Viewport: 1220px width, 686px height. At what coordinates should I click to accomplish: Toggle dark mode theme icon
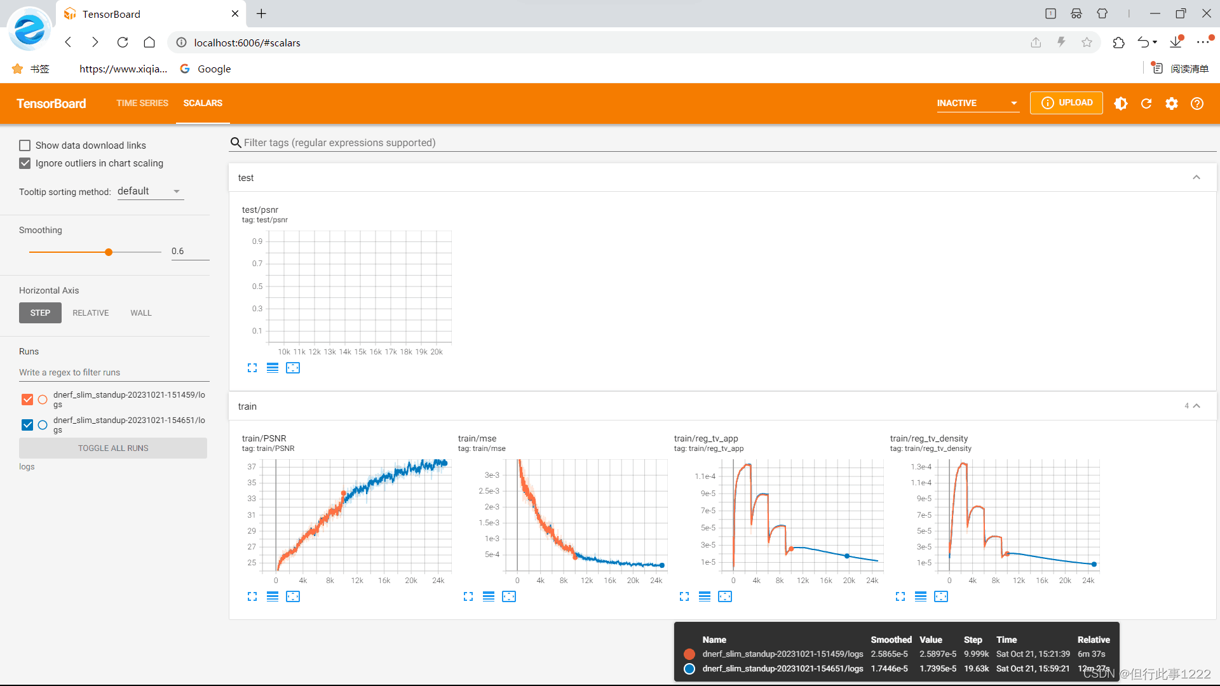coord(1121,104)
